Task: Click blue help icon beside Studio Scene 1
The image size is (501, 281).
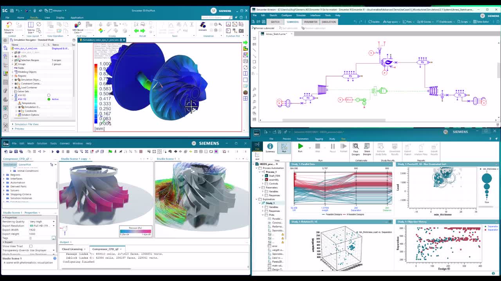Action: point(54,258)
